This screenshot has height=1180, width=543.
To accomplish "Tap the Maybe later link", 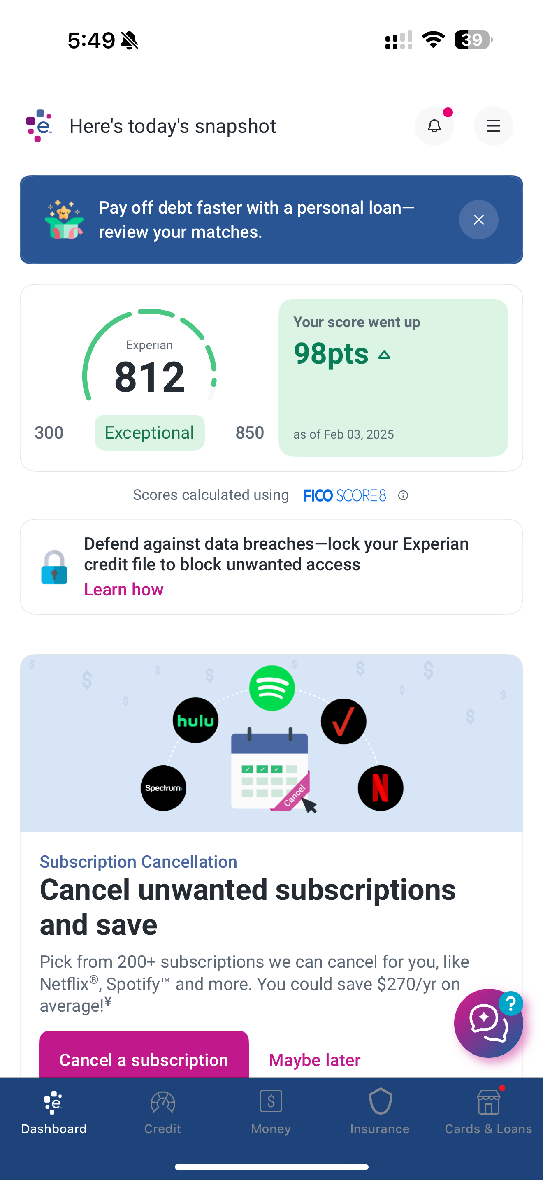I will click(x=315, y=1060).
